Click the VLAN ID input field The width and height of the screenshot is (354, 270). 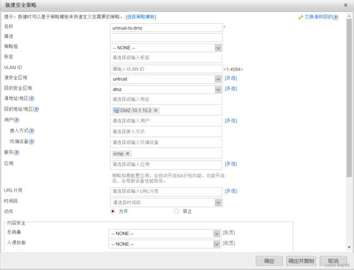[167, 69]
